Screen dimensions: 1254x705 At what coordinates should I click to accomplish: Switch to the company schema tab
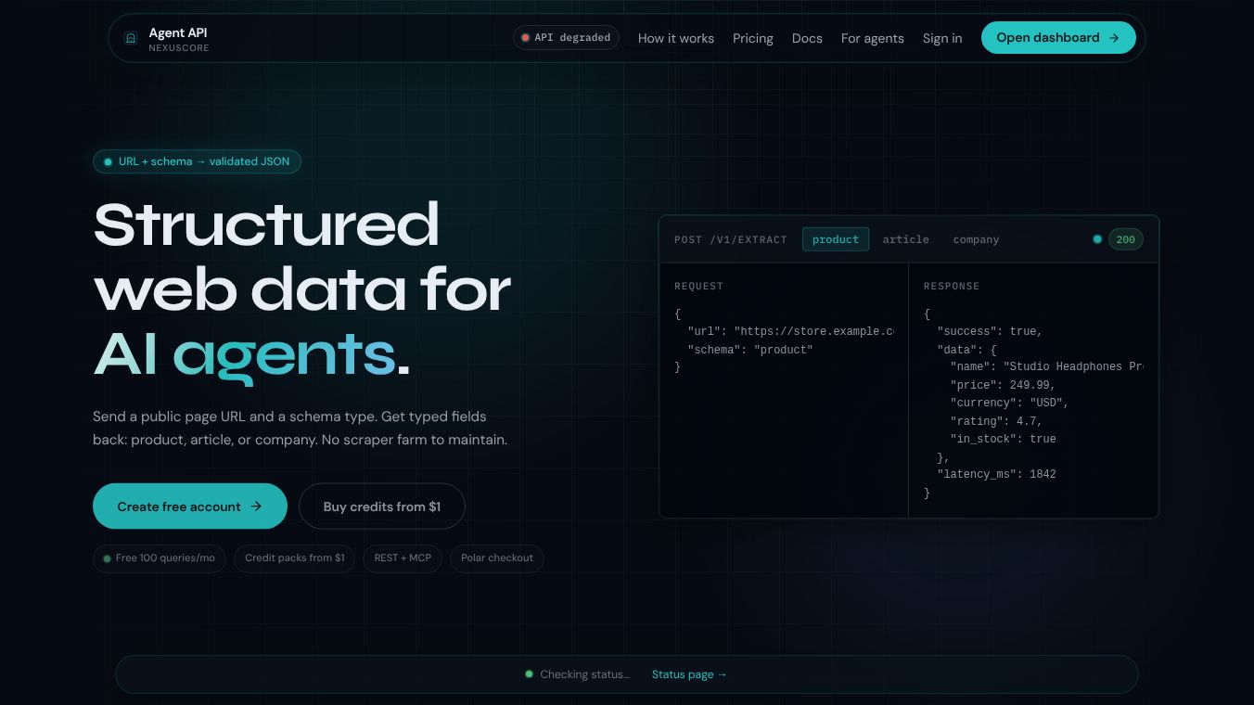click(977, 239)
